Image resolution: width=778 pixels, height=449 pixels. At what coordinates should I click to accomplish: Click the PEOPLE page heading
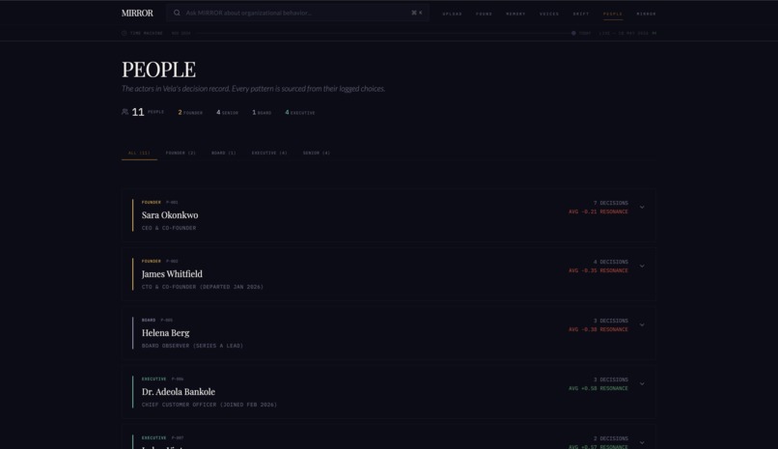158,70
